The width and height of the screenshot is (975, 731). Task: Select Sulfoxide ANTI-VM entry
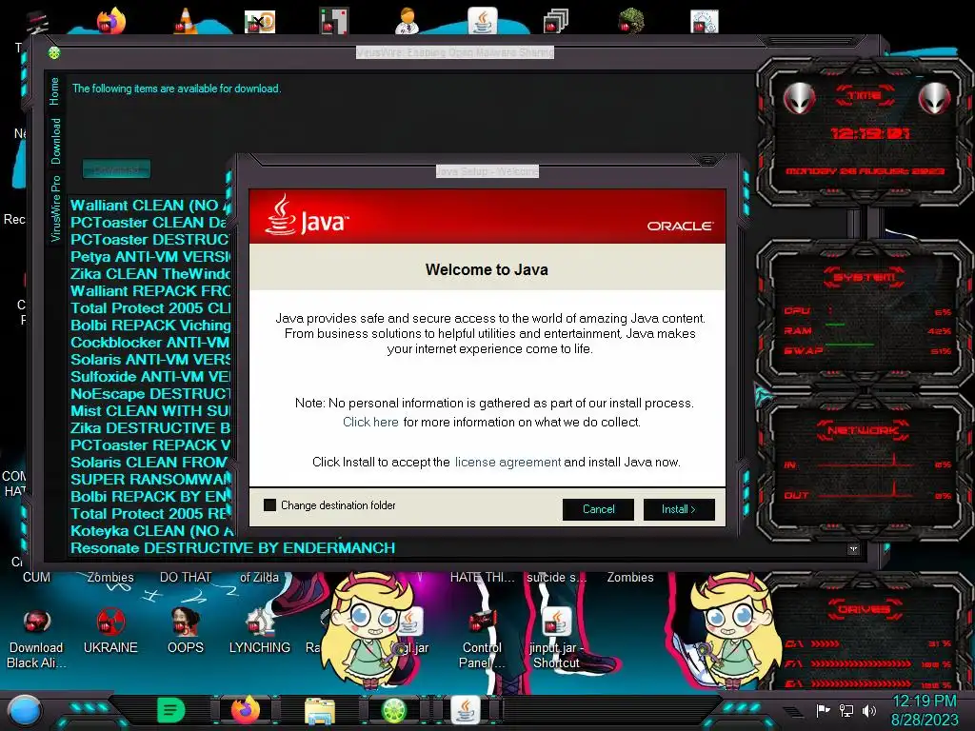(x=149, y=377)
